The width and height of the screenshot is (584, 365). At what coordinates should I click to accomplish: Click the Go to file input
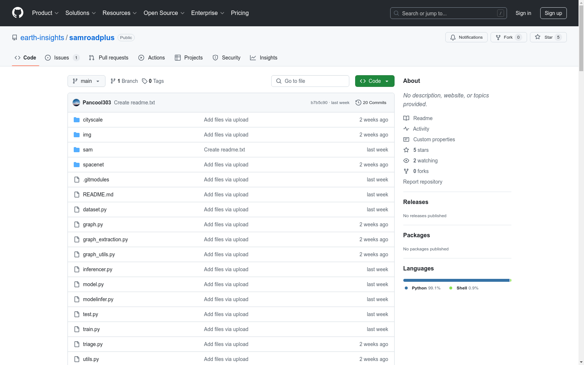point(310,81)
